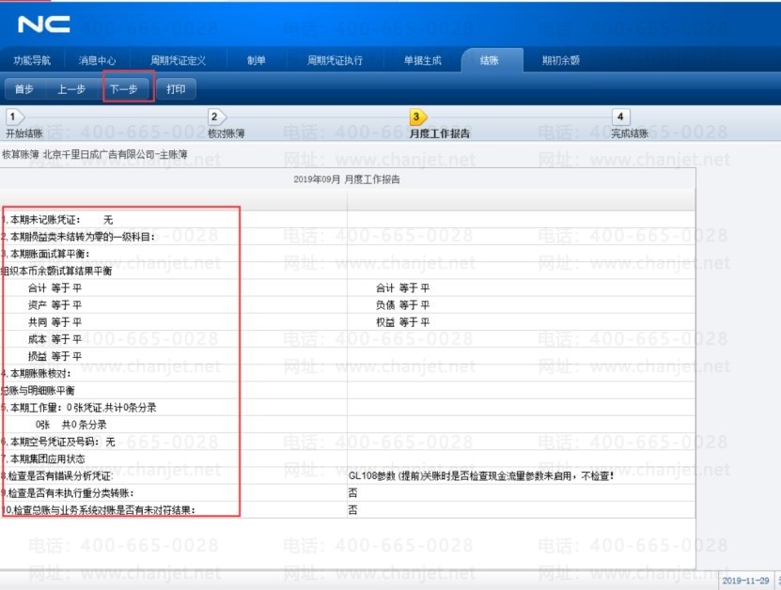Image resolution: width=781 pixels, height=590 pixels.
Task: Switch to 期初余额 tab
Action: tap(561, 60)
